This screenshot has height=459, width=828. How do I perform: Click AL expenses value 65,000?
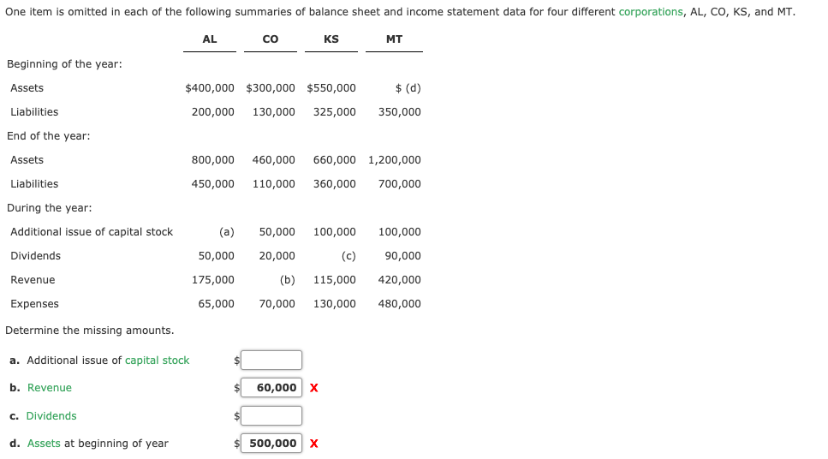coord(216,304)
